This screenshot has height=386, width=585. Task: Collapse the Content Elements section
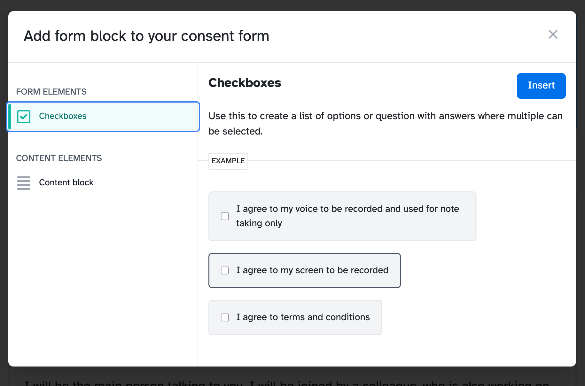59,158
